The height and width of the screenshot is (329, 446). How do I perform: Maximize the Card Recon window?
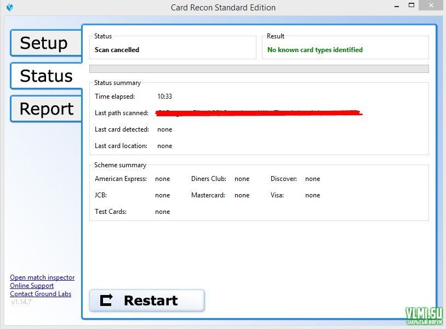pyautogui.click(x=410, y=7)
